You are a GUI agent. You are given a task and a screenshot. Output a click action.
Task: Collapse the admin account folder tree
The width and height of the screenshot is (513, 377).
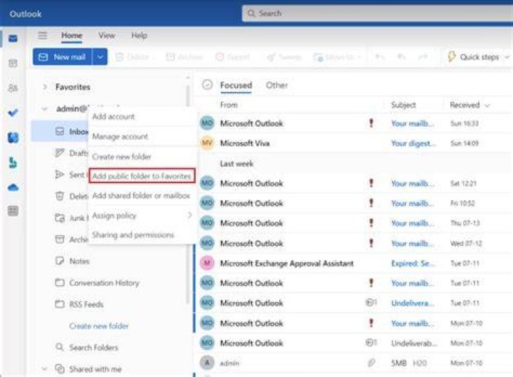click(44, 108)
